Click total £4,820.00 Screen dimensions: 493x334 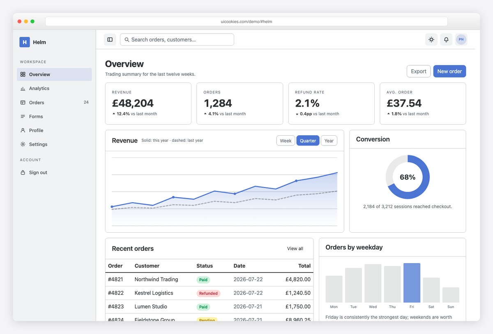(298, 279)
